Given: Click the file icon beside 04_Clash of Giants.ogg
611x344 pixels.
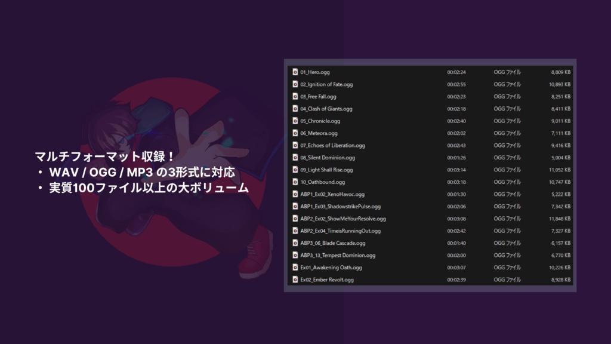Looking at the screenshot, I should point(295,109).
